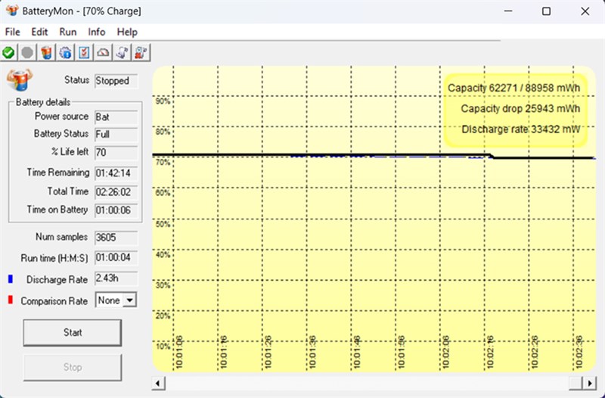Open the Comparison Rate dropdown
Screen dimensions: 605x398
[129, 300]
